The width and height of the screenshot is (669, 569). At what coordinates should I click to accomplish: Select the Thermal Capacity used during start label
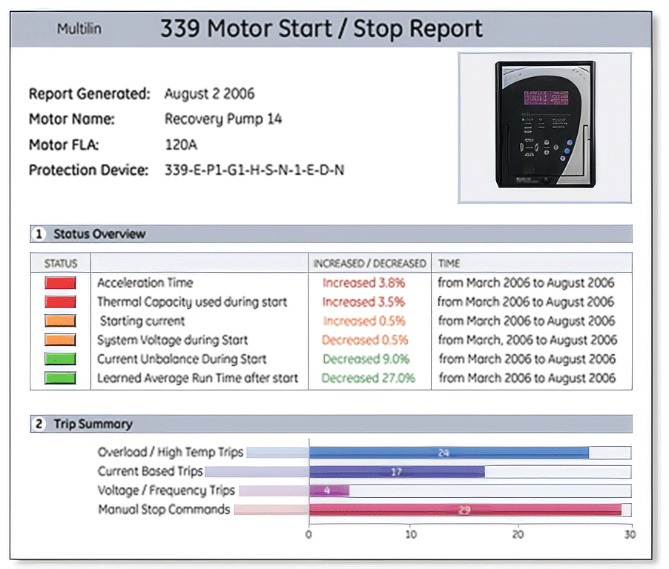click(192, 302)
